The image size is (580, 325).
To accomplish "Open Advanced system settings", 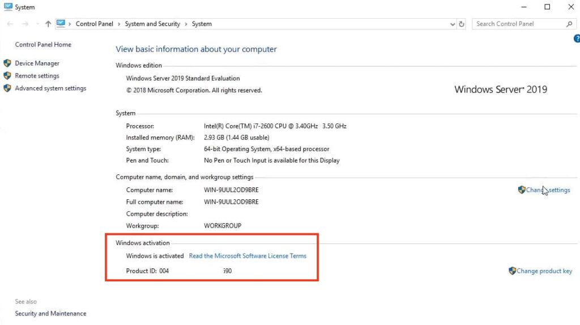I will (x=50, y=88).
